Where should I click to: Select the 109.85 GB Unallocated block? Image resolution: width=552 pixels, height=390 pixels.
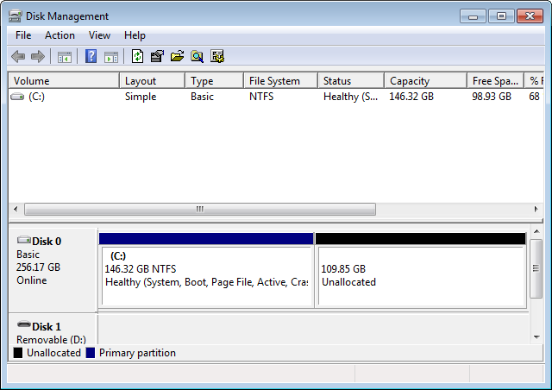tap(421, 271)
